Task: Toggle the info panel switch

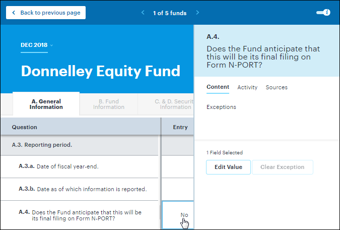Action: point(323,13)
